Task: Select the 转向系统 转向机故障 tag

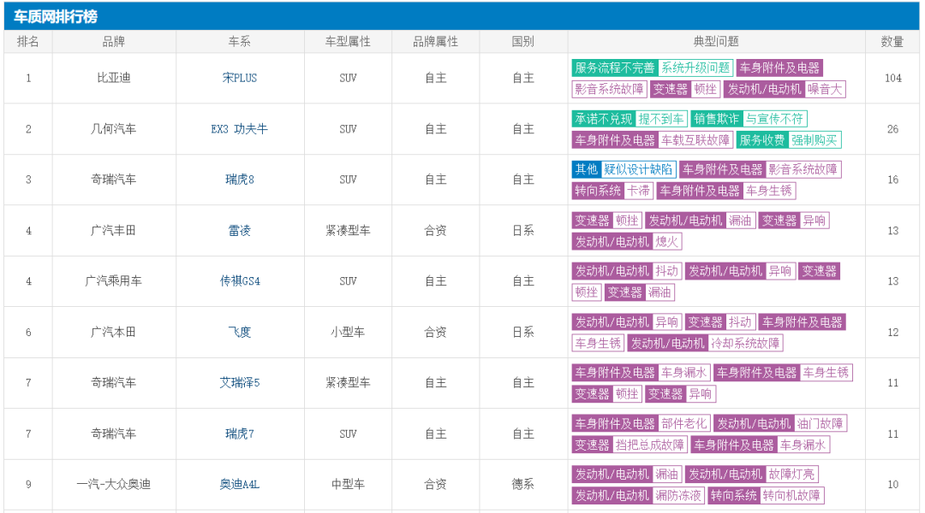Action: (766, 495)
